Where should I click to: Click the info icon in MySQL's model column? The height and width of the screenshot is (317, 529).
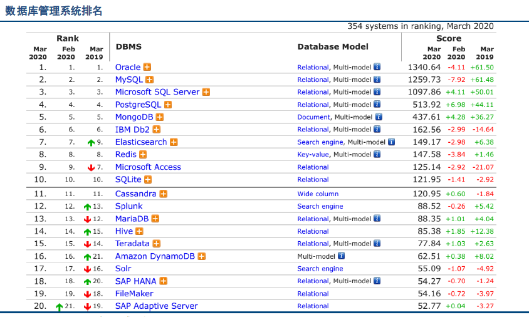(x=377, y=79)
